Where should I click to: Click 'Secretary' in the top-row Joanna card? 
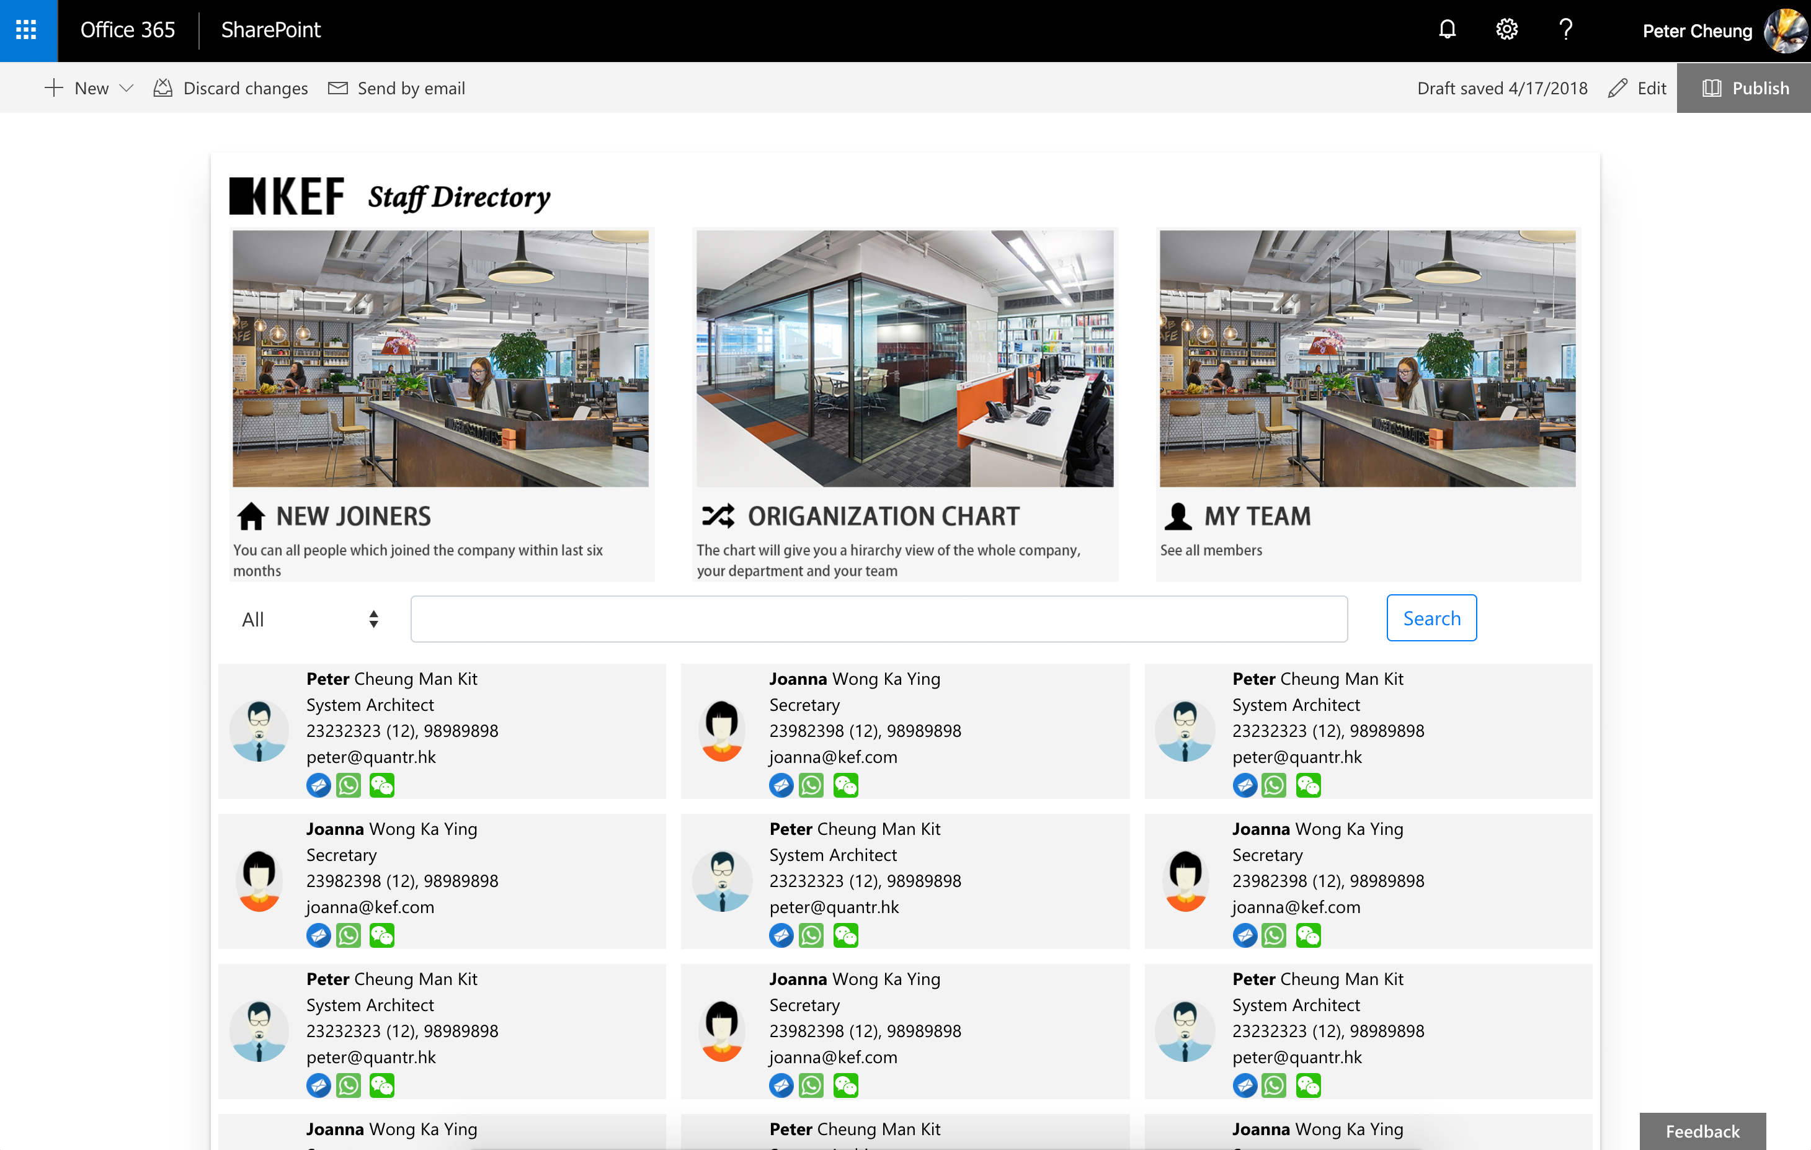click(x=804, y=705)
